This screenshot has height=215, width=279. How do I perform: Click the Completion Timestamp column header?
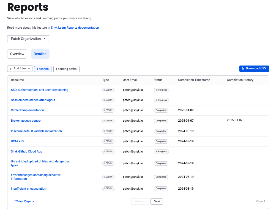click(x=194, y=80)
